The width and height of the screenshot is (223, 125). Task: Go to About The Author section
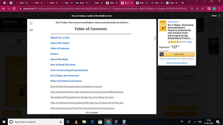pos(60,43)
